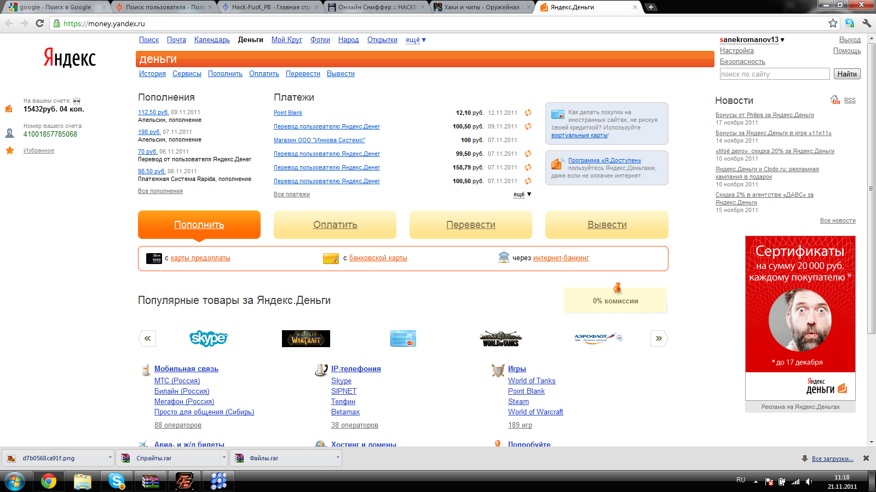Open WinRAR from the taskbar
The height and width of the screenshot is (492, 876).
coord(150,481)
